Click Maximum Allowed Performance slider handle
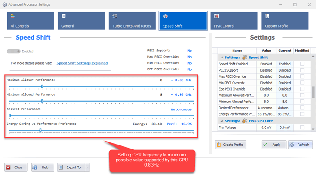316x178 pixels. (x=42, y=87)
